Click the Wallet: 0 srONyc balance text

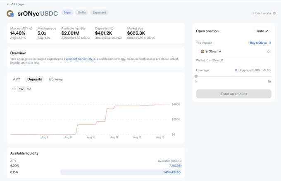pyautogui.click(x=208, y=60)
